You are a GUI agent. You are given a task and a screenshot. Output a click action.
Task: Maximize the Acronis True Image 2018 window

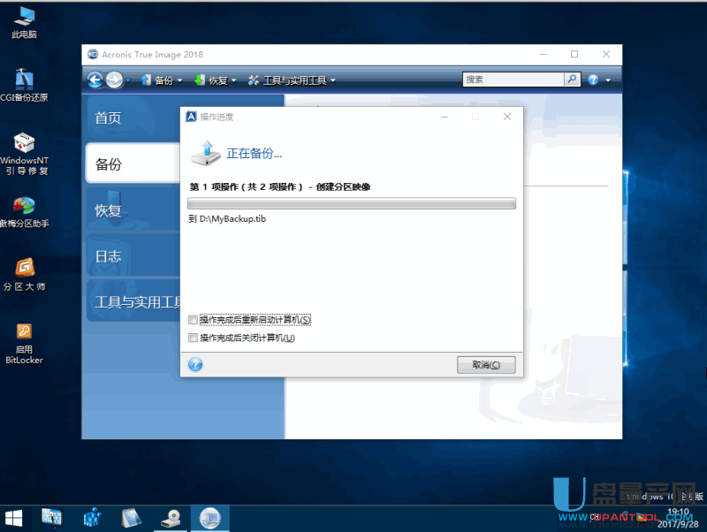click(574, 54)
